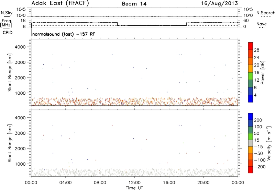Click the 16:00 time tick label
The height and width of the screenshot is (190, 275).
click(169, 183)
